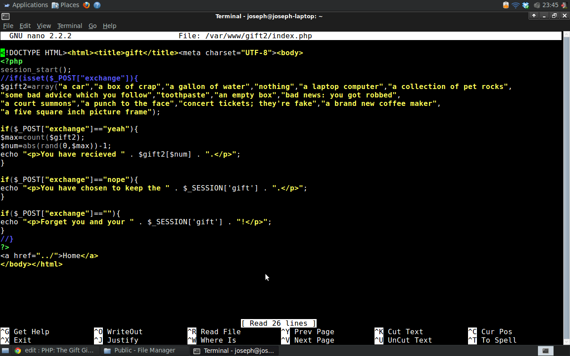Click the !DOCTYPE HTML line
Viewport: 570px width, 356px height.
coord(152,53)
